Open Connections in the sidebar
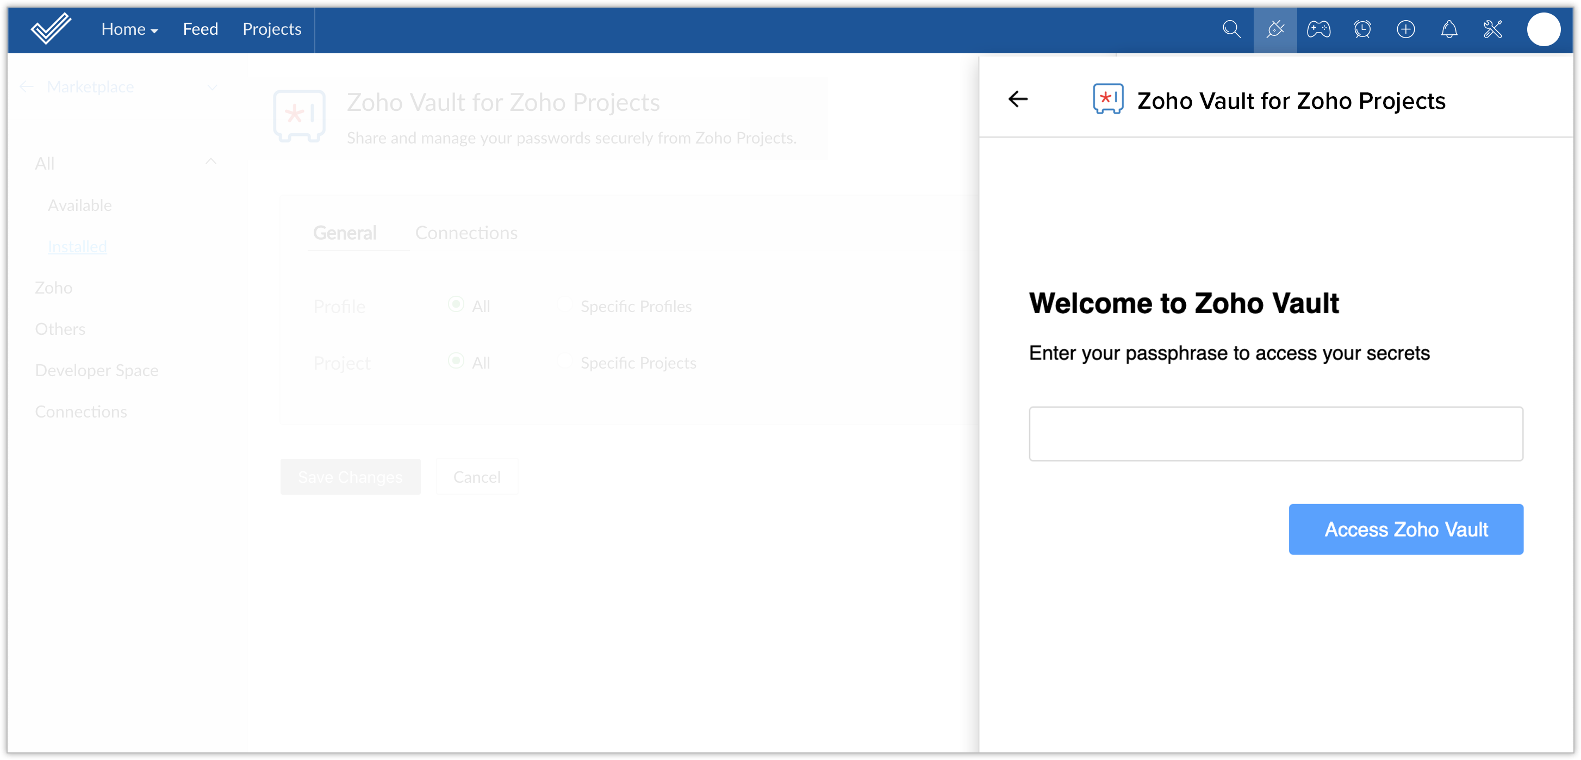Viewport: 1581px width, 760px height. (81, 412)
